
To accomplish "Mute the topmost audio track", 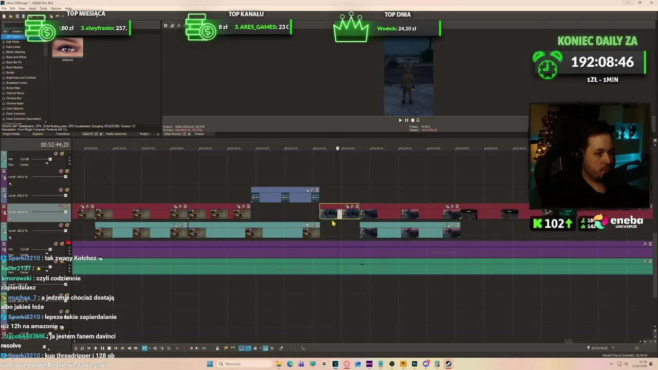I will pyautogui.click(x=56, y=154).
